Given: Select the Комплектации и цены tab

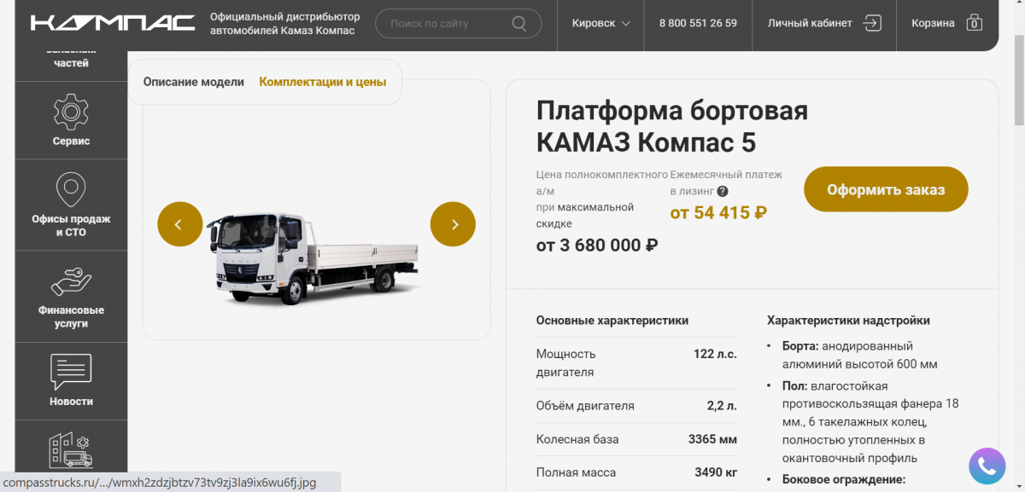Looking at the screenshot, I should [322, 82].
